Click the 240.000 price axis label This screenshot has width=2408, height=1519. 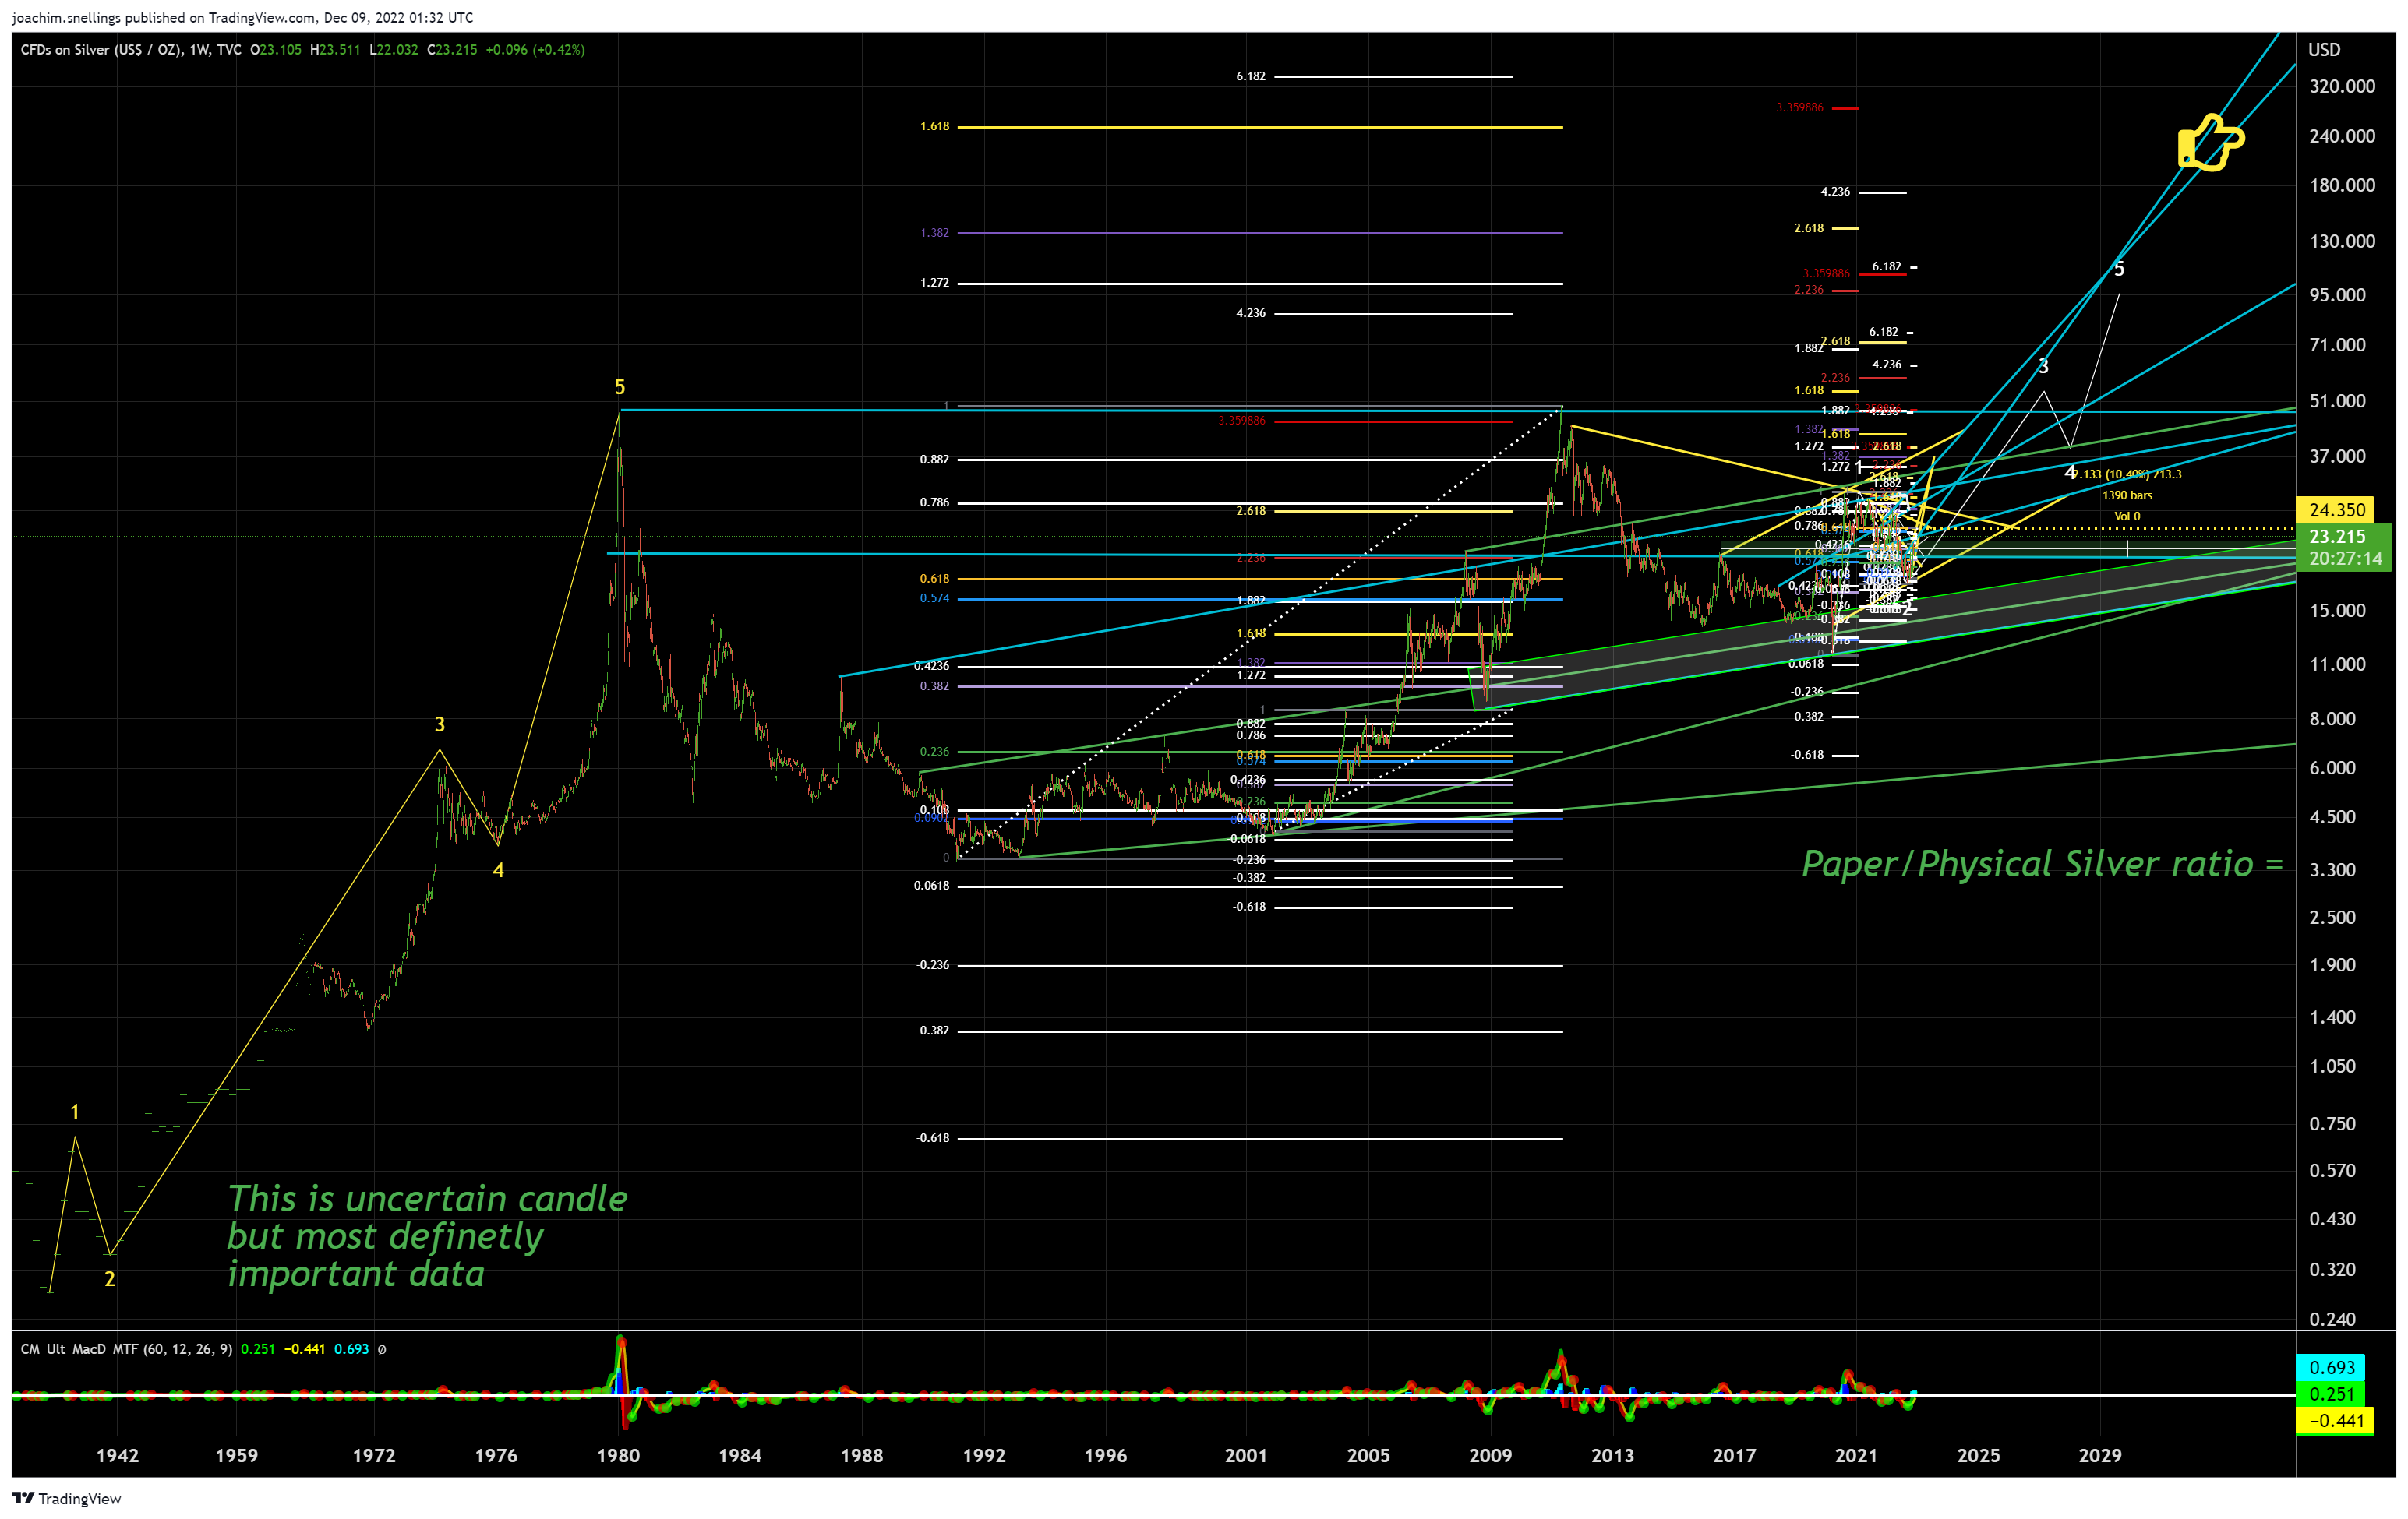[2342, 136]
